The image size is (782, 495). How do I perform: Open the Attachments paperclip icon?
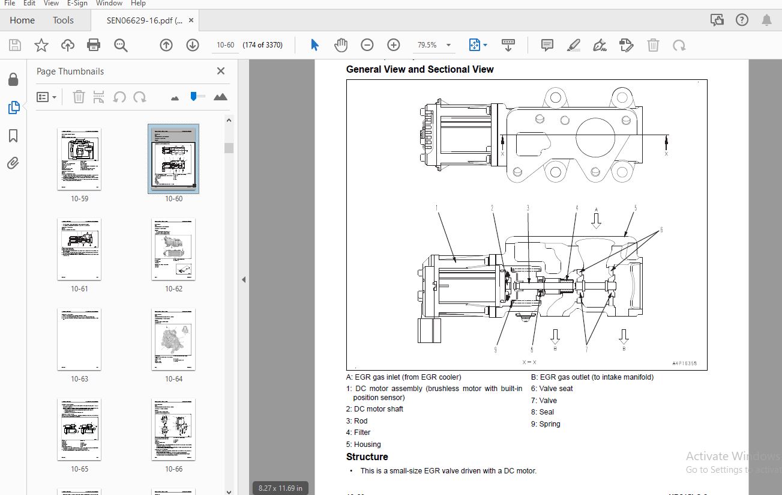click(13, 163)
